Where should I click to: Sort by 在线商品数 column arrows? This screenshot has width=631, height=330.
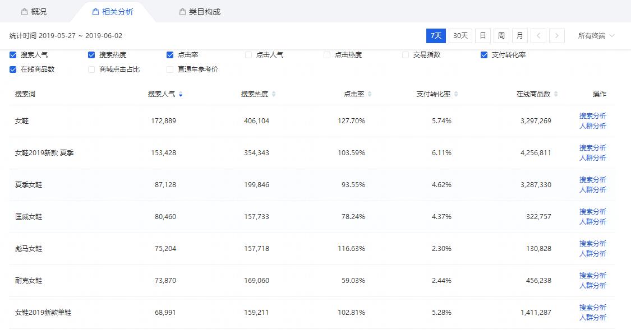point(556,95)
